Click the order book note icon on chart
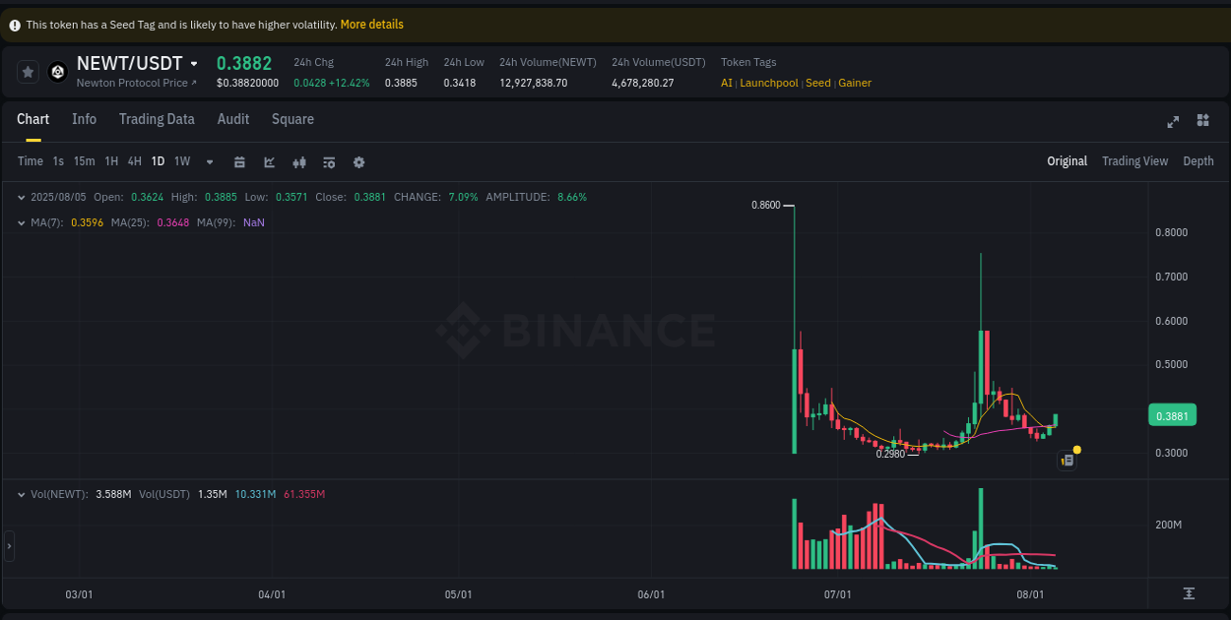The height and width of the screenshot is (620, 1231). pos(1067,460)
